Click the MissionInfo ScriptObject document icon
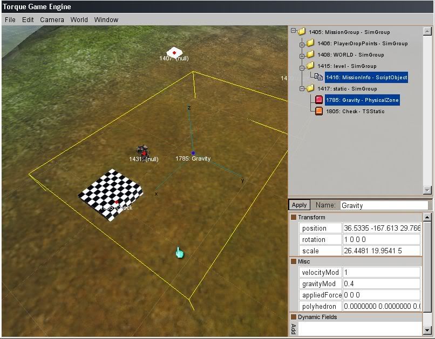The width and height of the screenshot is (435, 339). [319, 78]
